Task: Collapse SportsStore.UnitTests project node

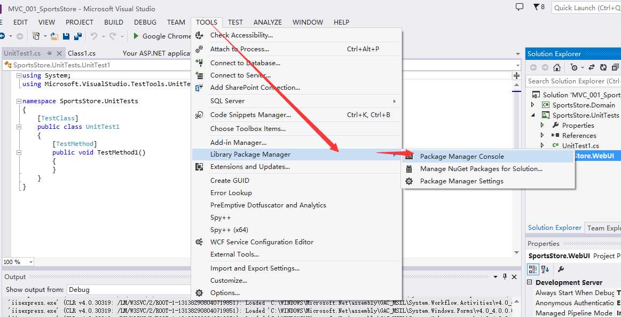Action: click(533, 115)
